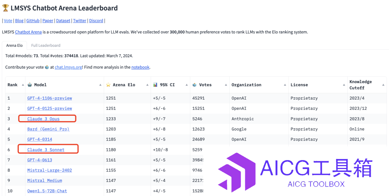Sort by Arena Elo column arrow
This screenshot has height=196, width=389.
147,85
